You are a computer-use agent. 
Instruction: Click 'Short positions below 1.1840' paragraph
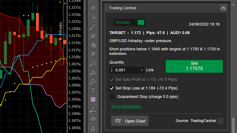[x=165, y=51]
